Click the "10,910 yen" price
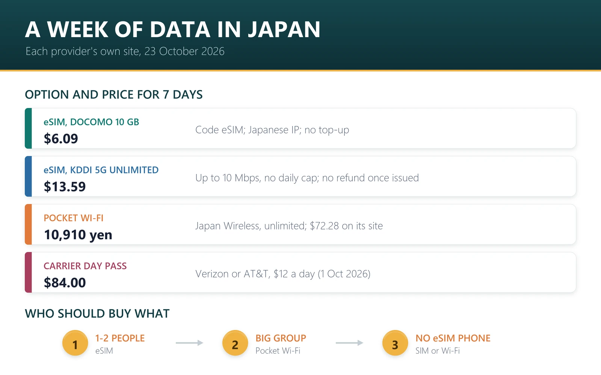Image resolution: width=601 pixels, height=375 pixels. point(78,235)
